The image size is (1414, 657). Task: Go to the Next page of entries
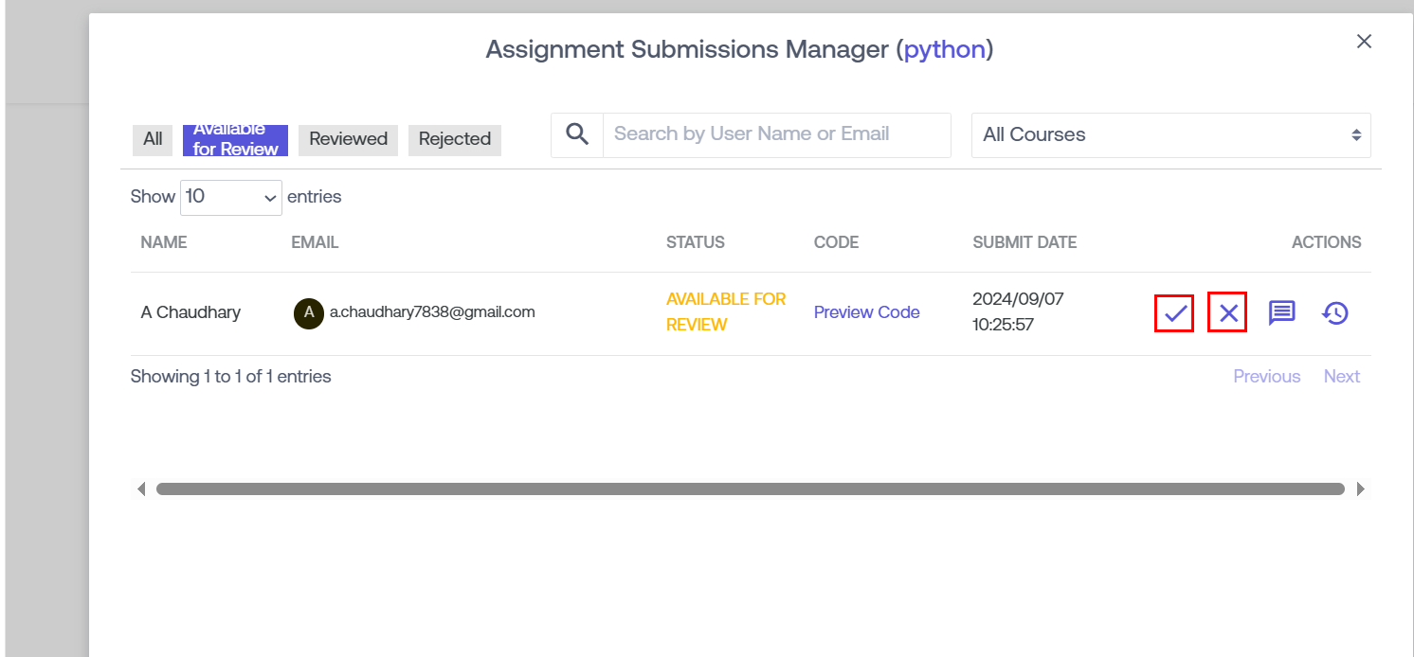[x=1341, y=377]
